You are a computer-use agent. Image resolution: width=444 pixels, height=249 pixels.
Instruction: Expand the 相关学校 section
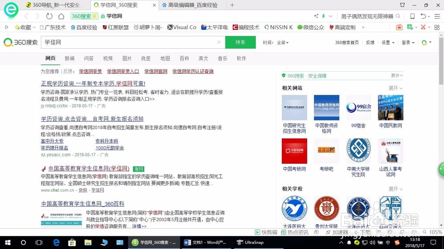tap(396, 189)
